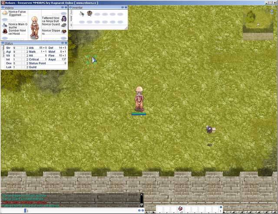Click the skill icon in the hotkey bar
The image size is (278, 214).
180,209
